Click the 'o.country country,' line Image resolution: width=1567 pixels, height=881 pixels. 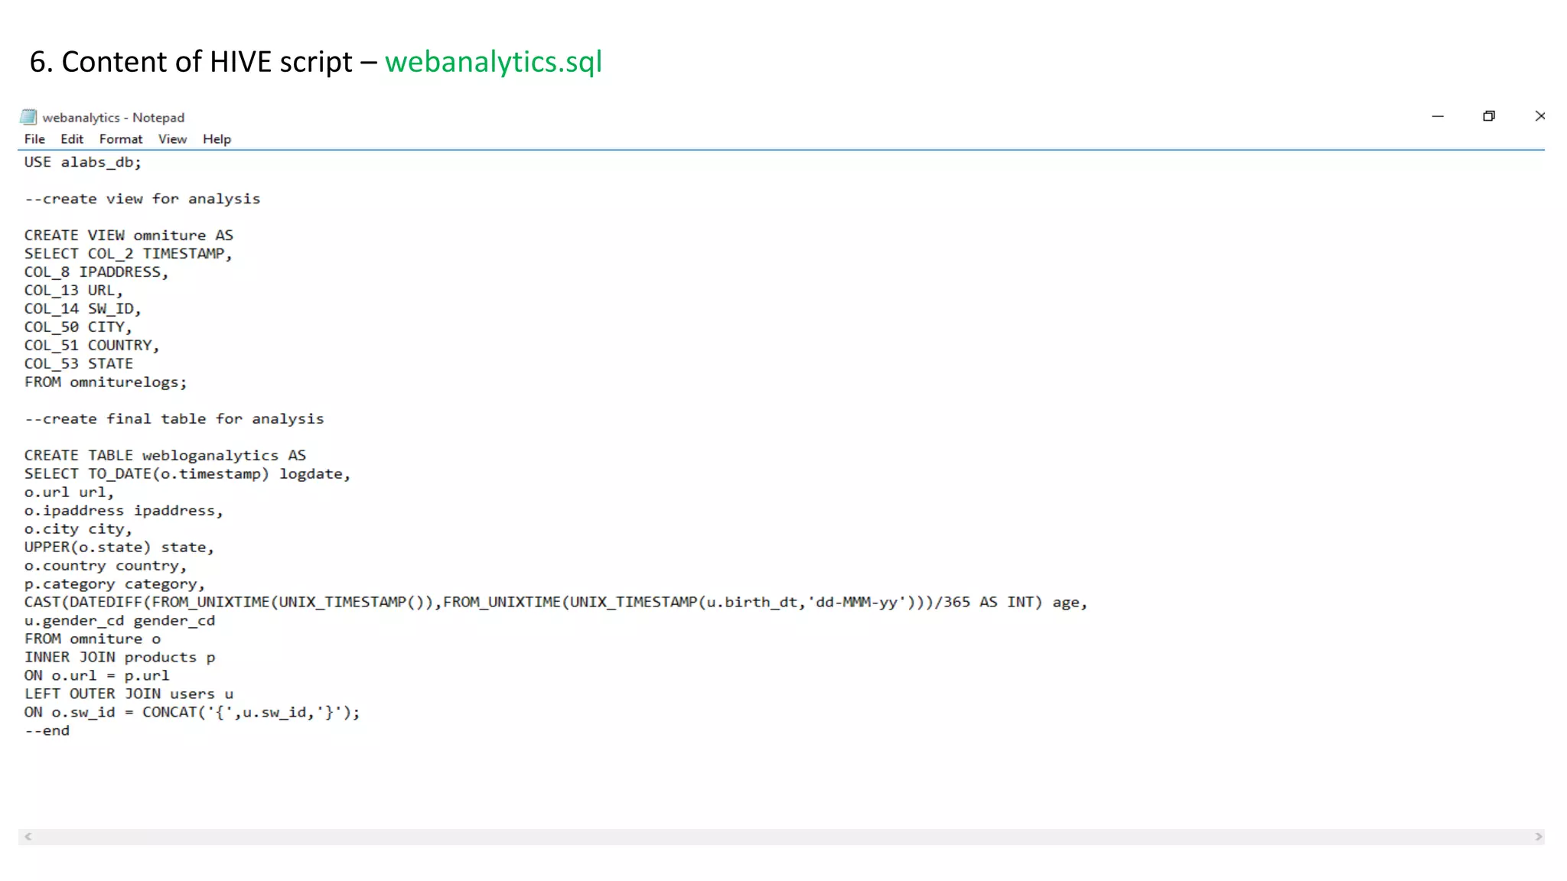[106, 566]
